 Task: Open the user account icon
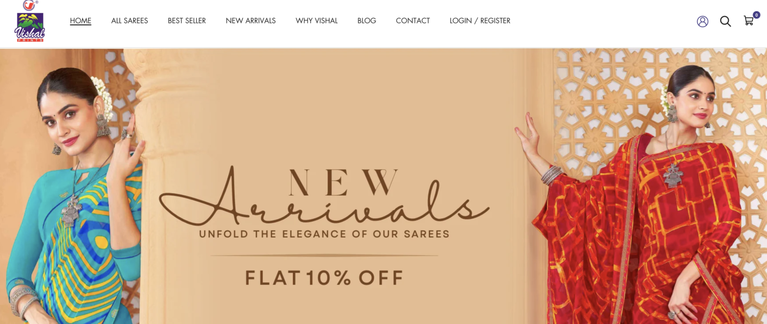coord(702,21)
